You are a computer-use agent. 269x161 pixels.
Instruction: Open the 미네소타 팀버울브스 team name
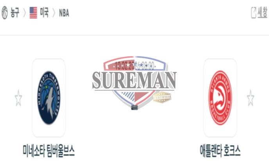click(49, 150)
